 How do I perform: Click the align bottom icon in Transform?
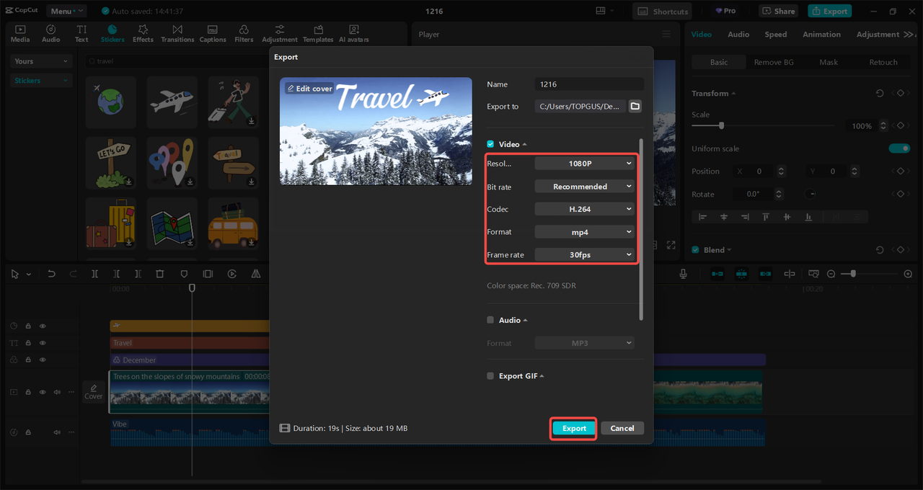point(808,217)
